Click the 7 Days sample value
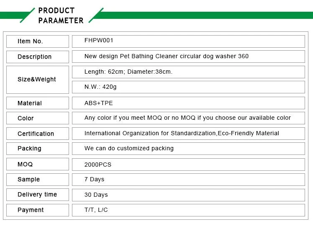The image size is (313, 229). pos(94,180)
